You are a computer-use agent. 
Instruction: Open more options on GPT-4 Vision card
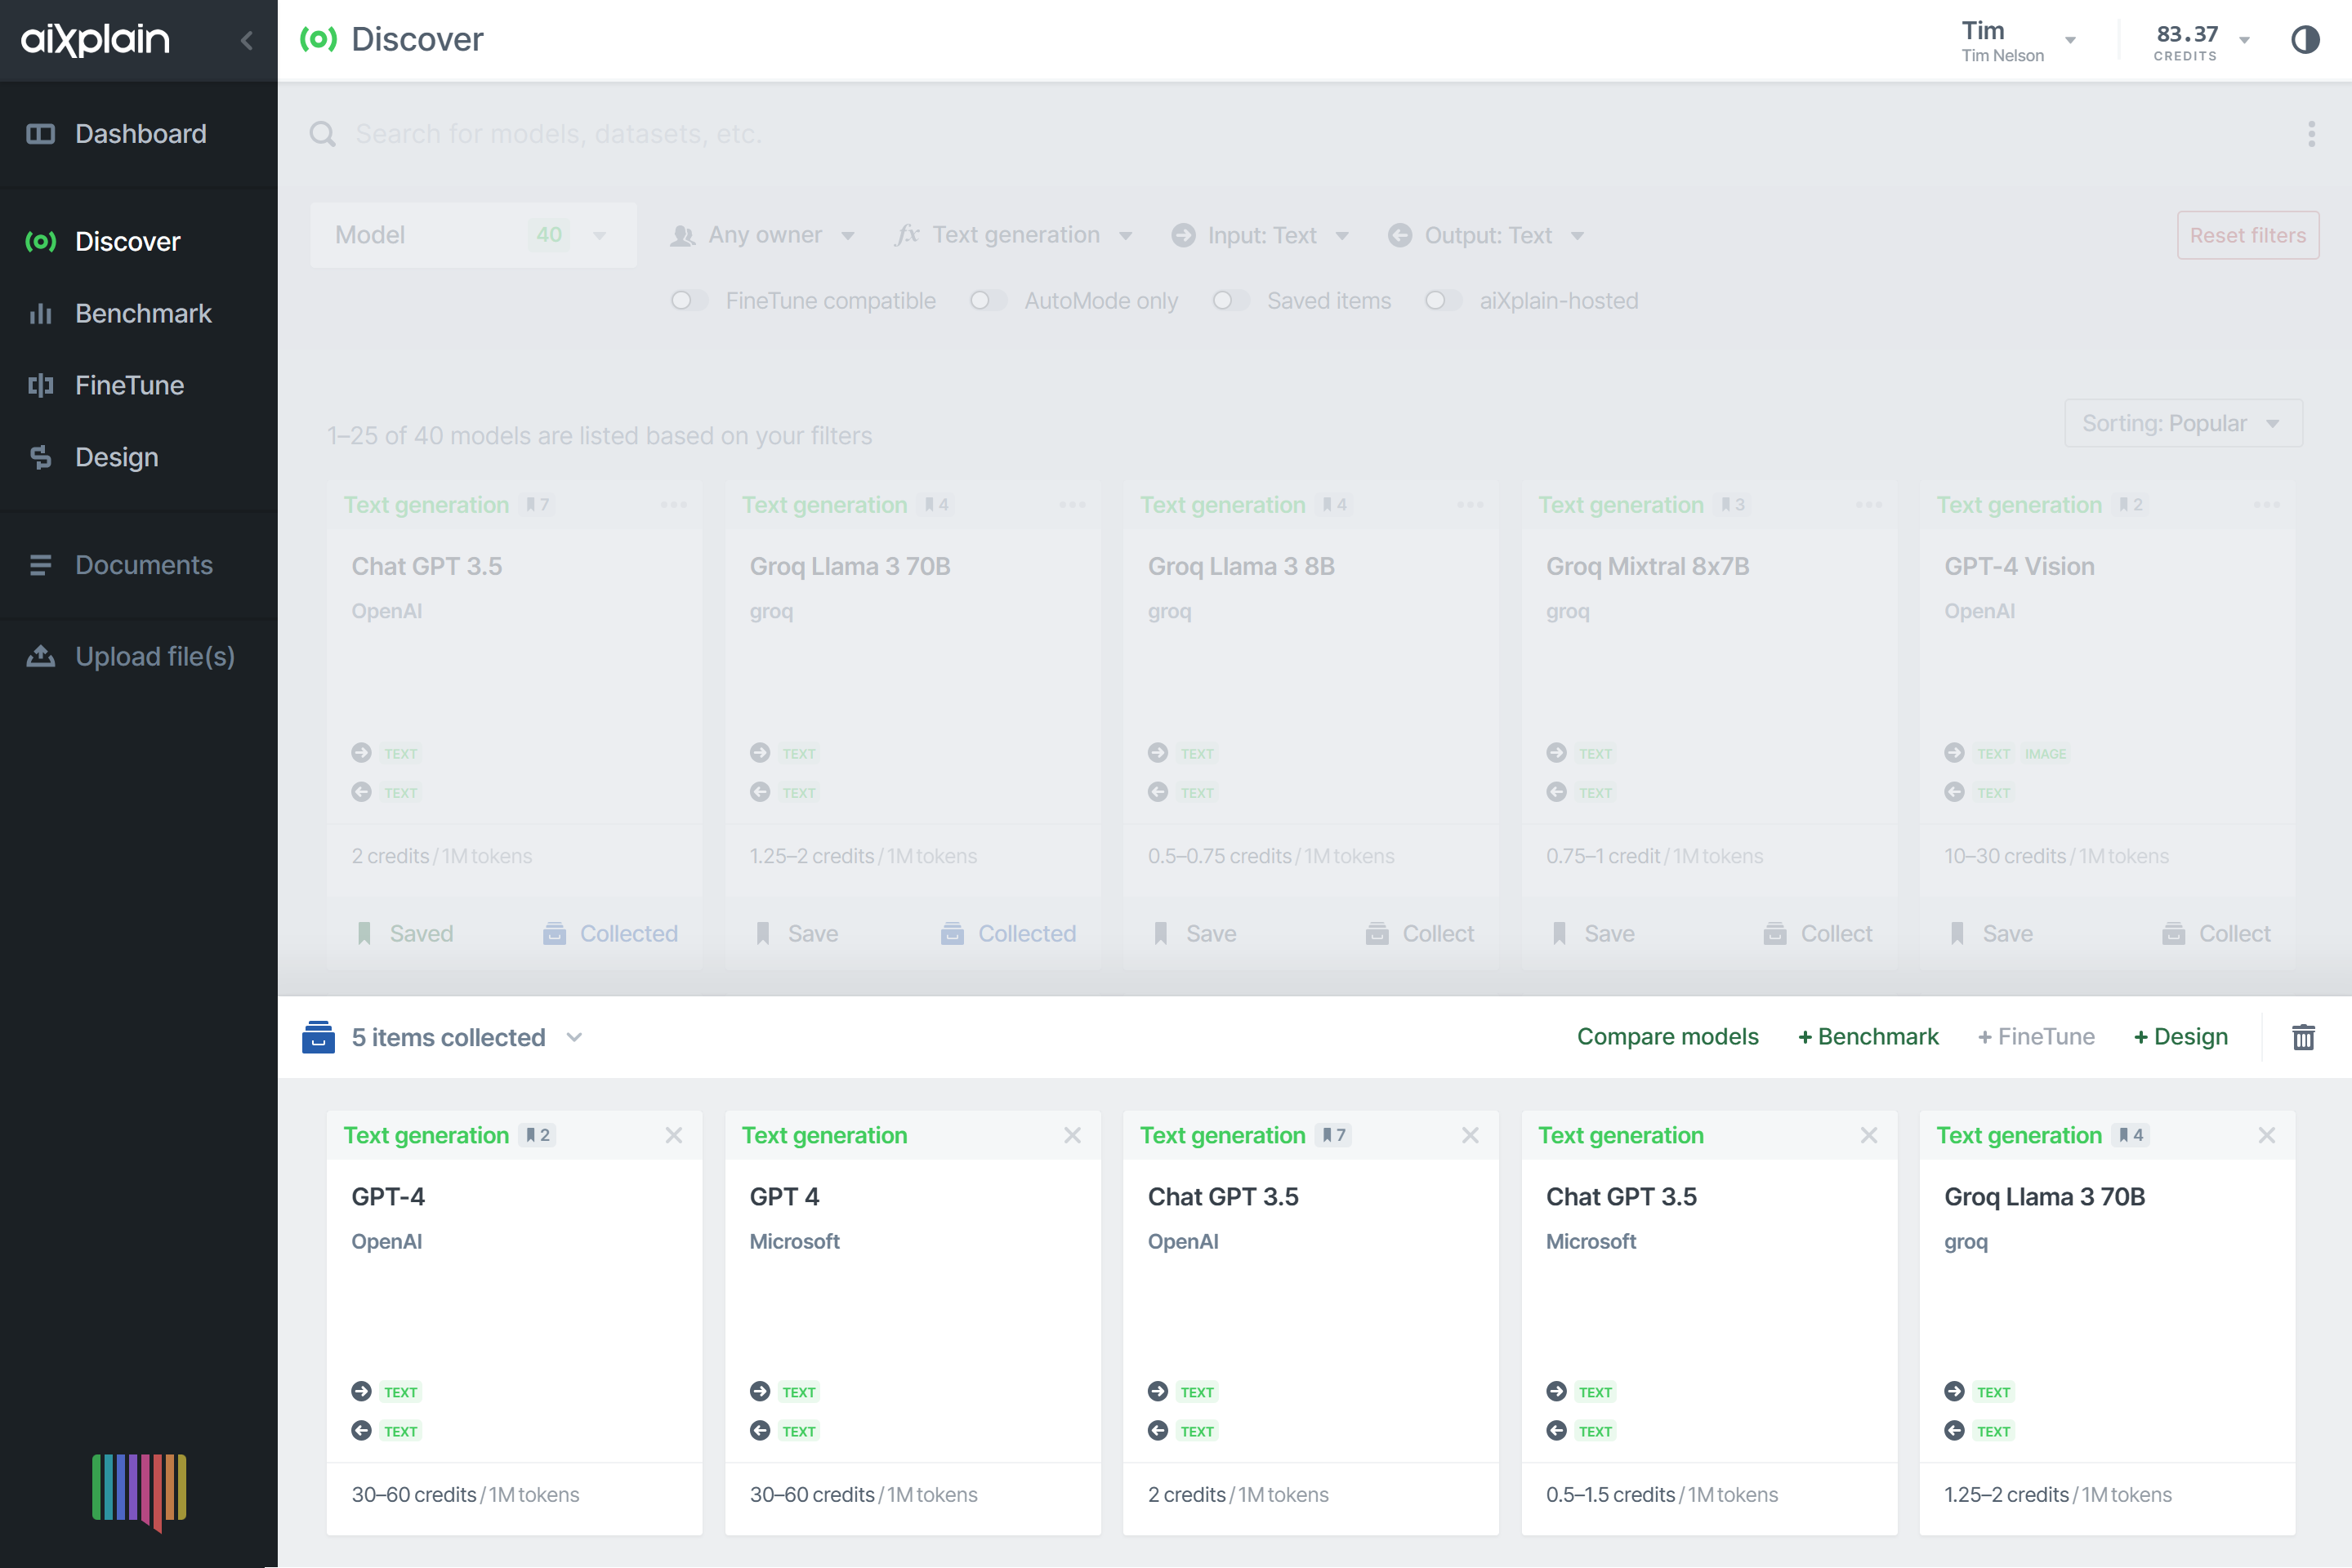tap(2267, 505)
